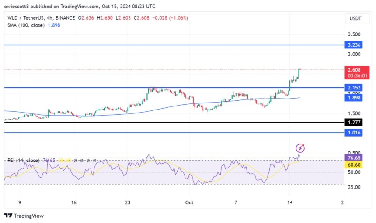The height and width of the screenshot is (223, 376).
Task: Select the SMA (100, close) indicator label
Action: pos(24,25)
